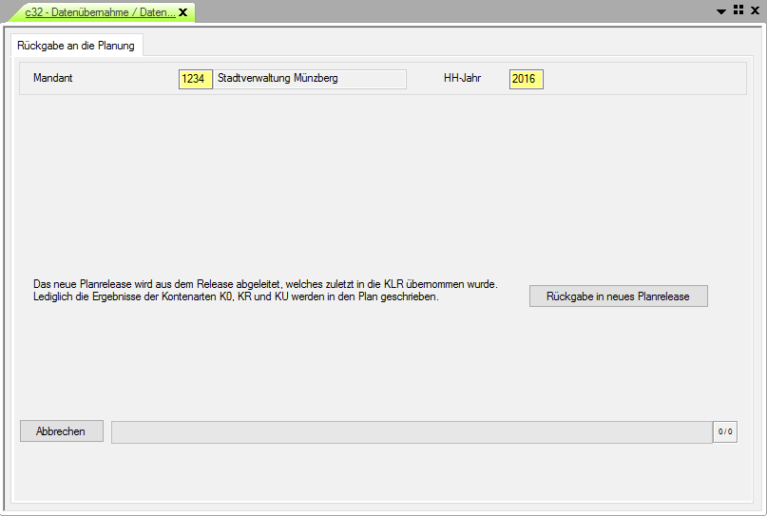
Task: Focus the HH-Jahr field showing 2016
Action: coord(526,79)
